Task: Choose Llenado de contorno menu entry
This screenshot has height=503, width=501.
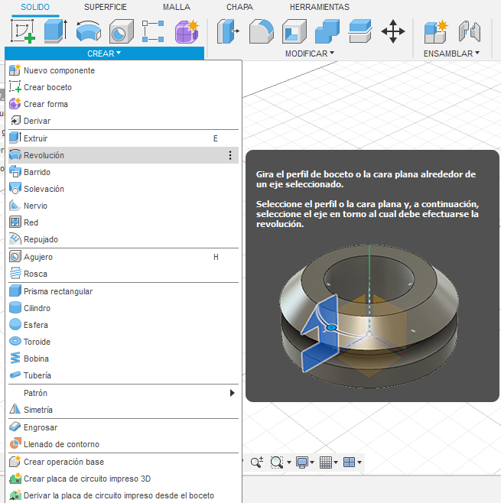Action: (x=123, y=444)
